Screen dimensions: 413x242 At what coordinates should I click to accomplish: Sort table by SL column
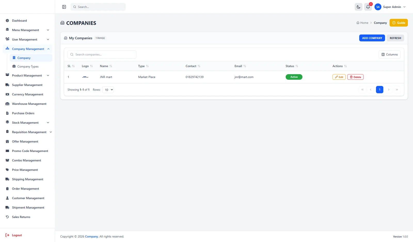tap(71, 66)
